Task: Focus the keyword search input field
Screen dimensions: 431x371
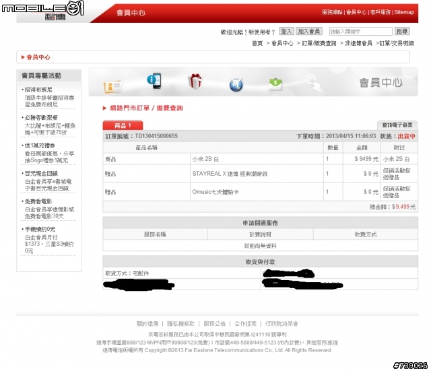Action: pyautogui.click(x=361, y=32)
